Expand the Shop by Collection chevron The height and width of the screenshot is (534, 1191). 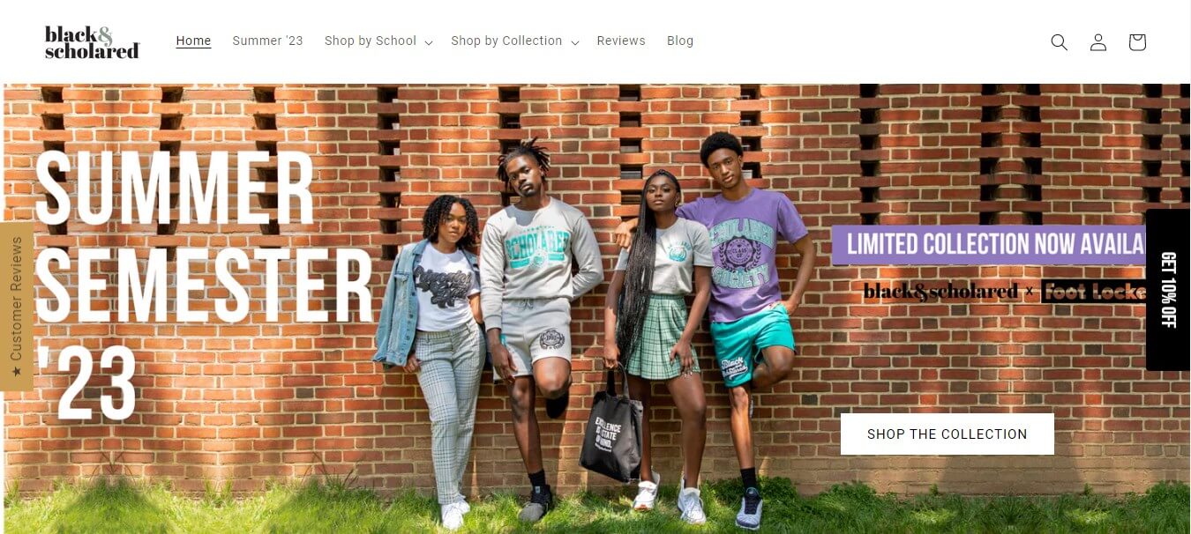[574, 42]
